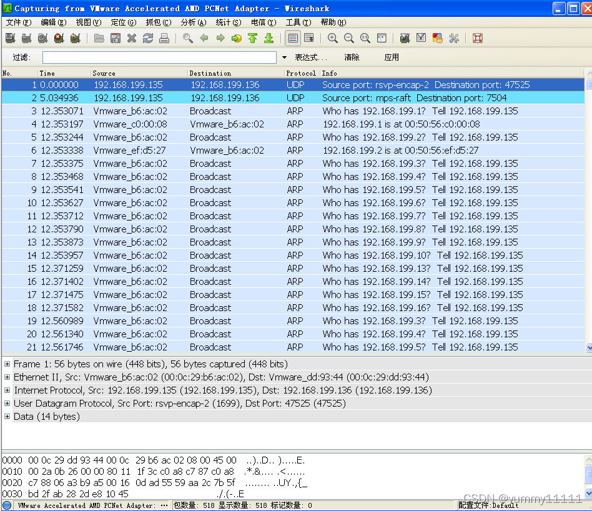
Task: Toggle packet list colorize button
Action: click(x=293, y=38)
